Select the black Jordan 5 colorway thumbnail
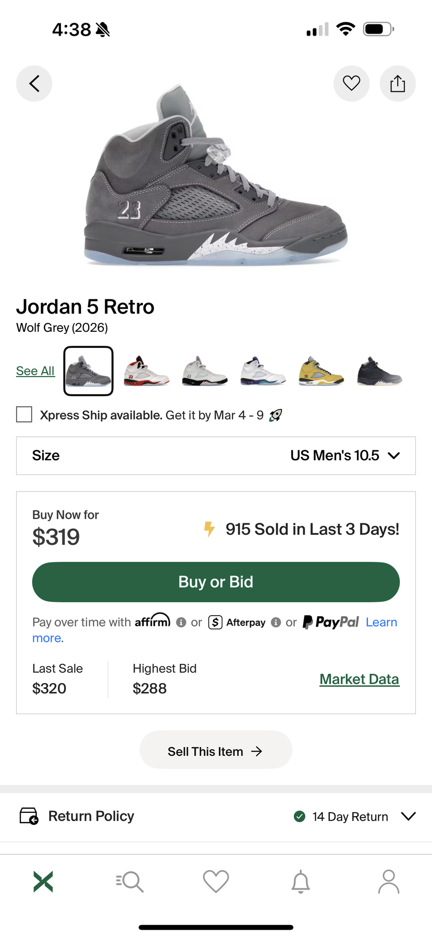This screenshot has width=432, height=938. [x=379, y=371]
